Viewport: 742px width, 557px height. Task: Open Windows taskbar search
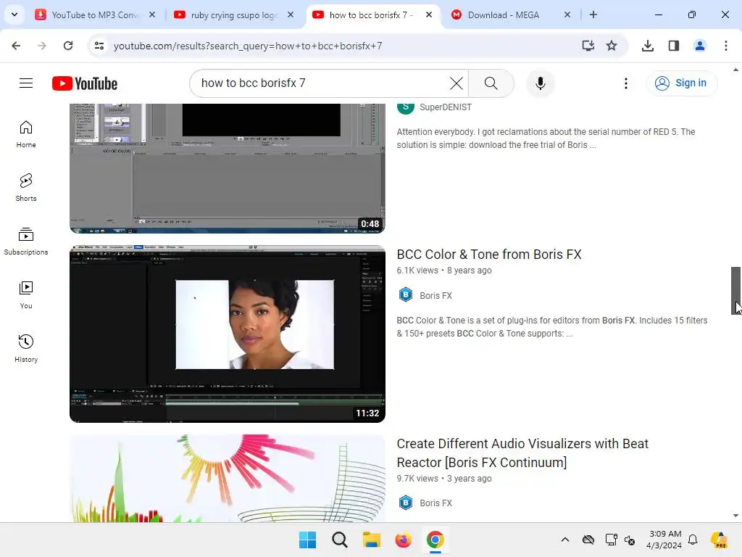tap(339, 540)
